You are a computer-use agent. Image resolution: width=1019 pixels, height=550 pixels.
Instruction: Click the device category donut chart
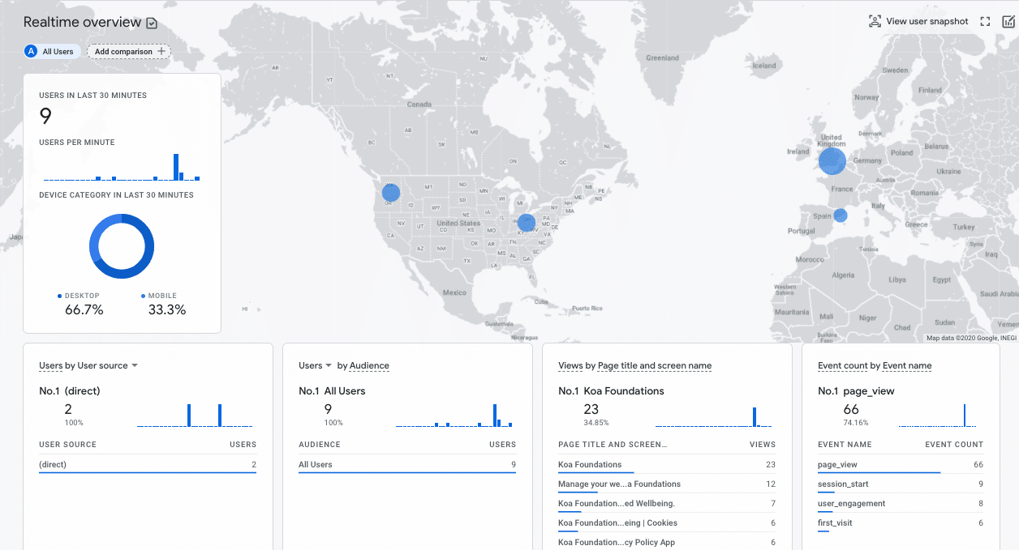122,246
